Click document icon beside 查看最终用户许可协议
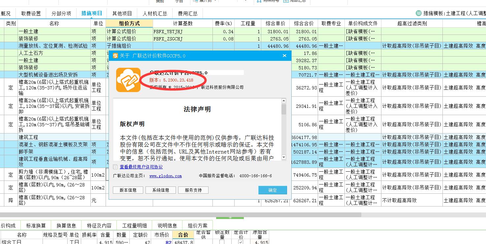 tap(115, 167)
